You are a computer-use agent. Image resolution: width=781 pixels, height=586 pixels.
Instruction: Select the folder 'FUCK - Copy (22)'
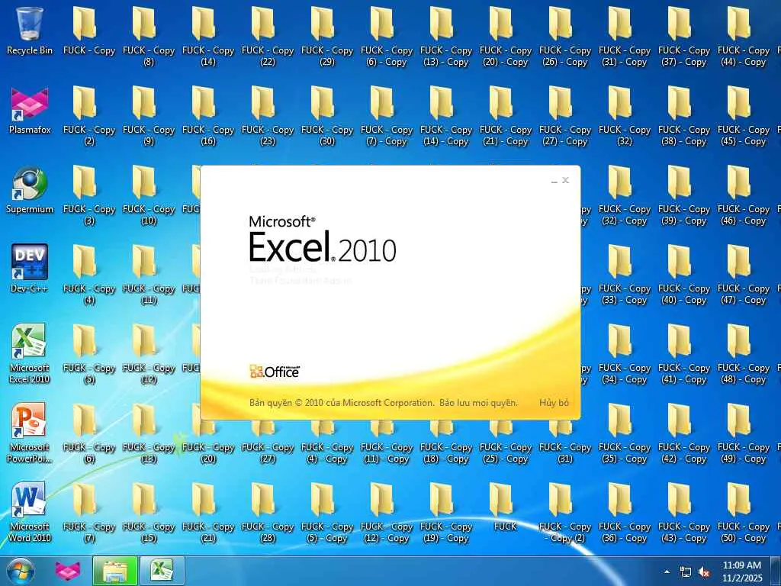[268, 36]
